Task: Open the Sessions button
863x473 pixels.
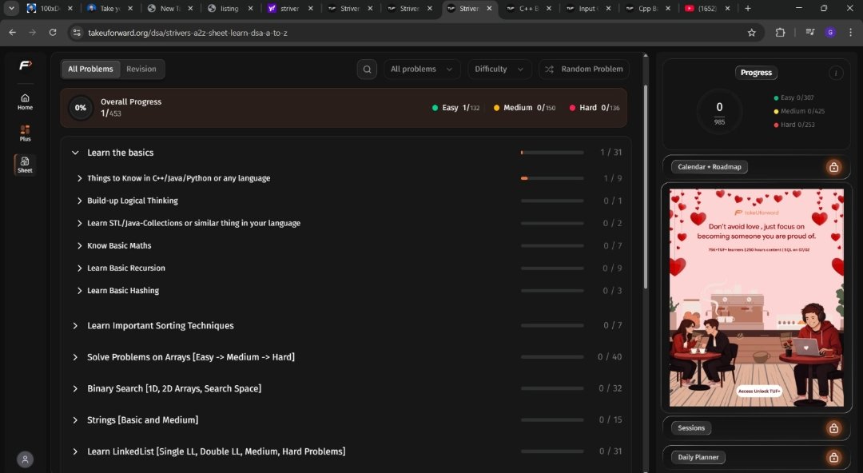Action: (690, 427)
